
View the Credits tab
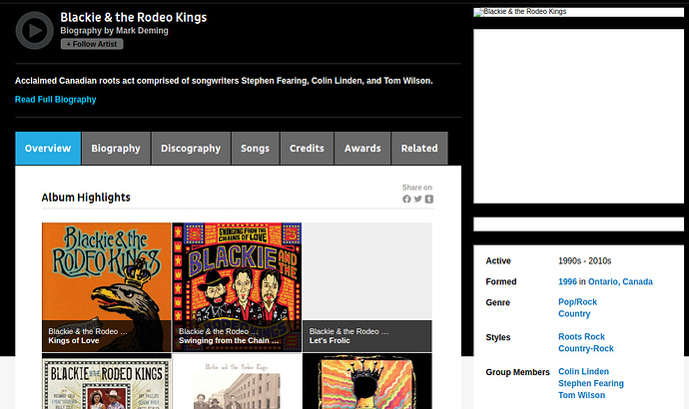[x=307, y=149]
